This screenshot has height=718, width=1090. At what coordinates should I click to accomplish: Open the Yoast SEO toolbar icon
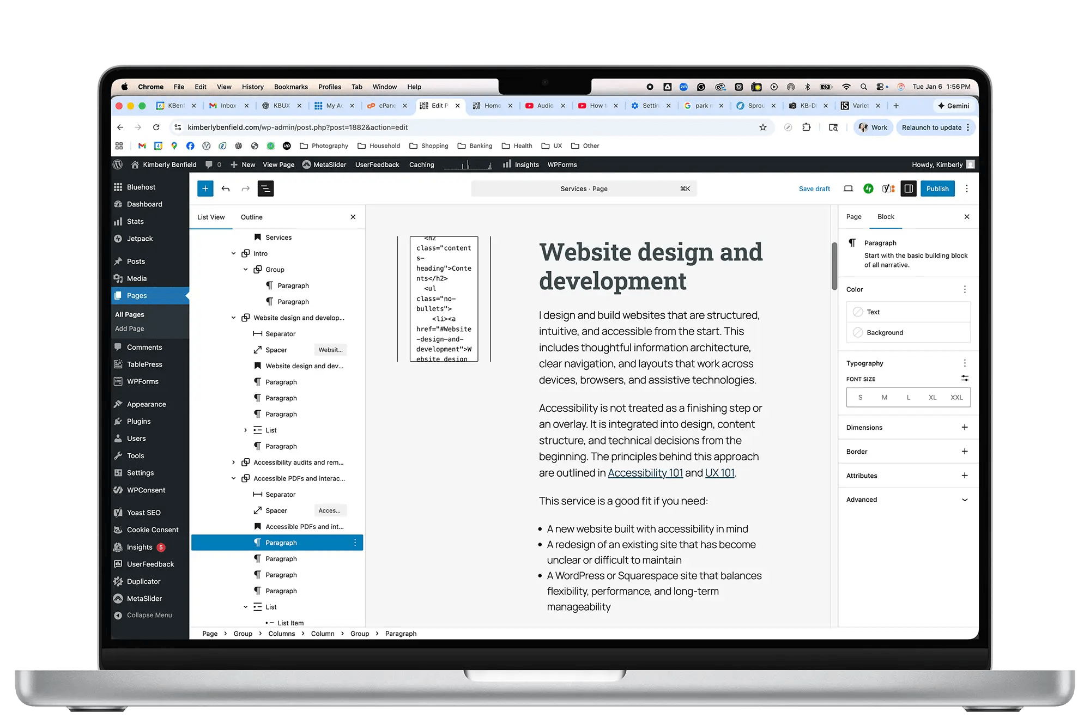(x=888, y=188)
